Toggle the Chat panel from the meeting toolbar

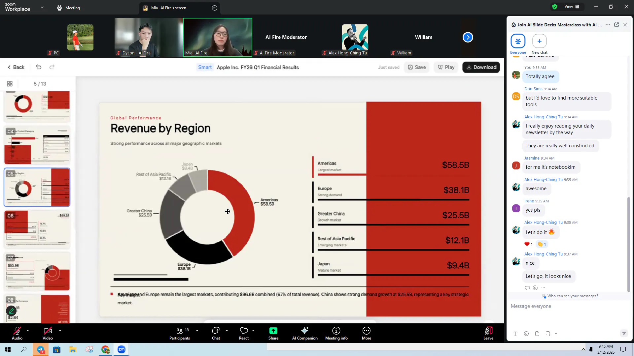(216, 333)
